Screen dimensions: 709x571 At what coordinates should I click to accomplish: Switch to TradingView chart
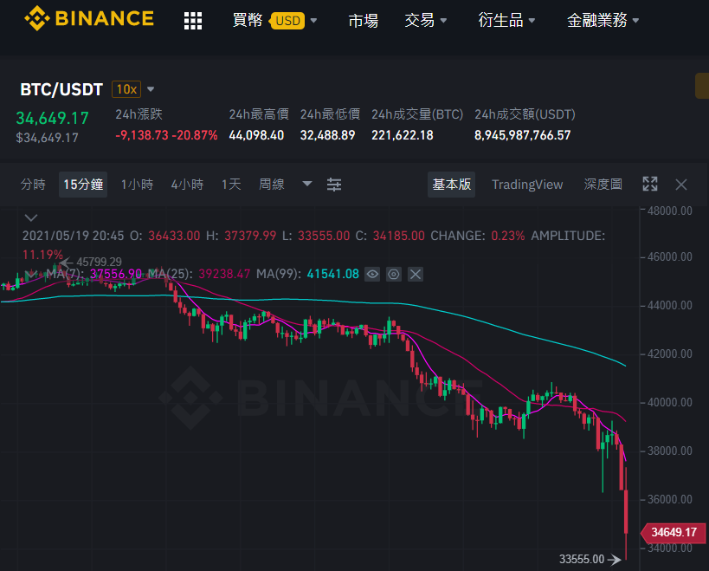tap(527, 185)
